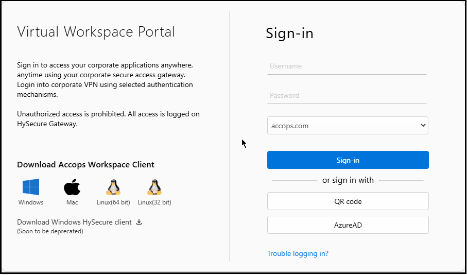This screenshot has width=467, height=275.
Task: Click the Linux 32-bit penguin icon
Action: click(x=154, y=186)
